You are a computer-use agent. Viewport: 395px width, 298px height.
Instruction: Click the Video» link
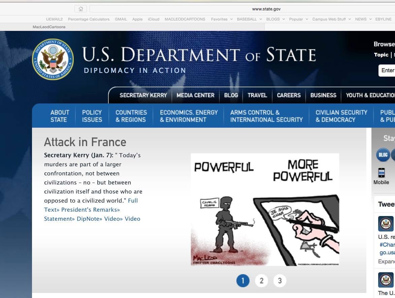point(113,219)
